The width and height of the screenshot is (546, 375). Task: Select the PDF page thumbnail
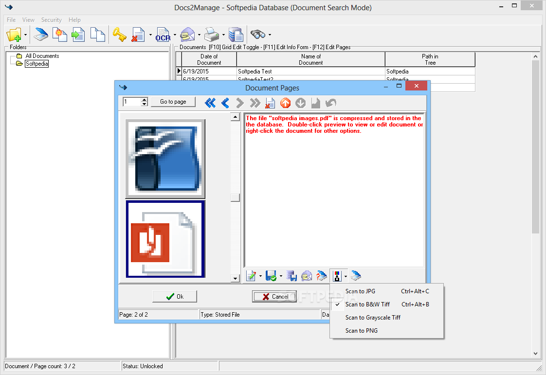(165, 239)
